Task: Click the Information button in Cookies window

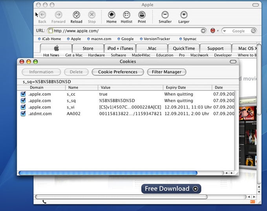Action: 41,72
